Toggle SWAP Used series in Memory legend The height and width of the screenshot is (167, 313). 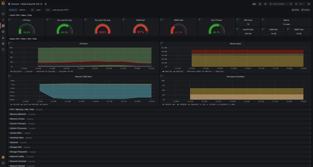(218, 71)
